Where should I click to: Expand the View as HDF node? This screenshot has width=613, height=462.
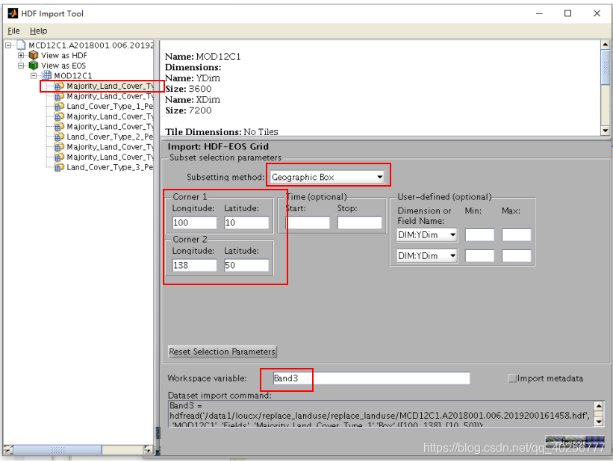[x=21, y=55]
